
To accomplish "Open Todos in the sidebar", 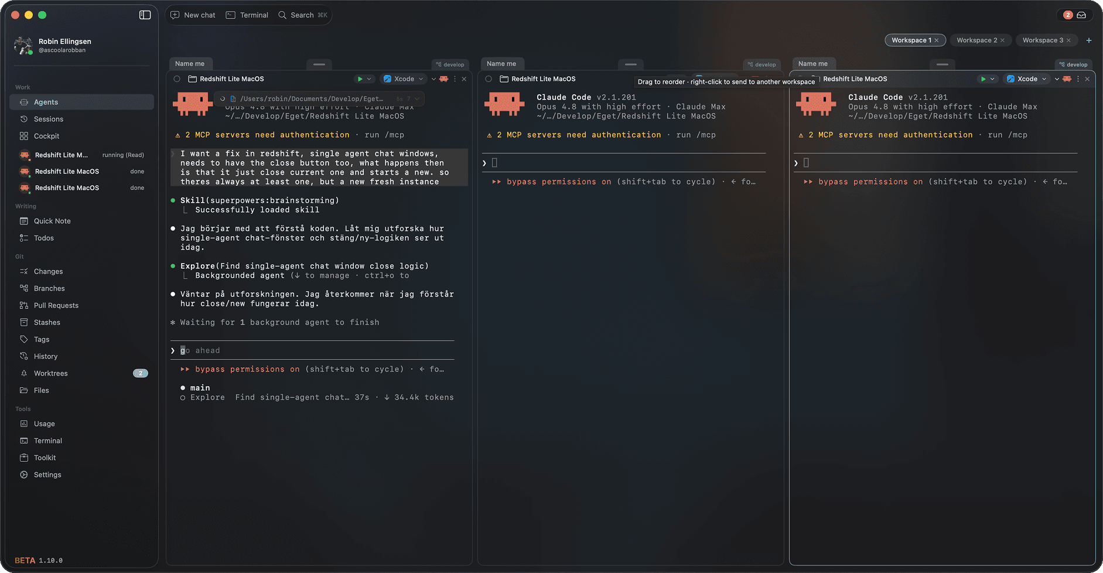I will point(82,238).
